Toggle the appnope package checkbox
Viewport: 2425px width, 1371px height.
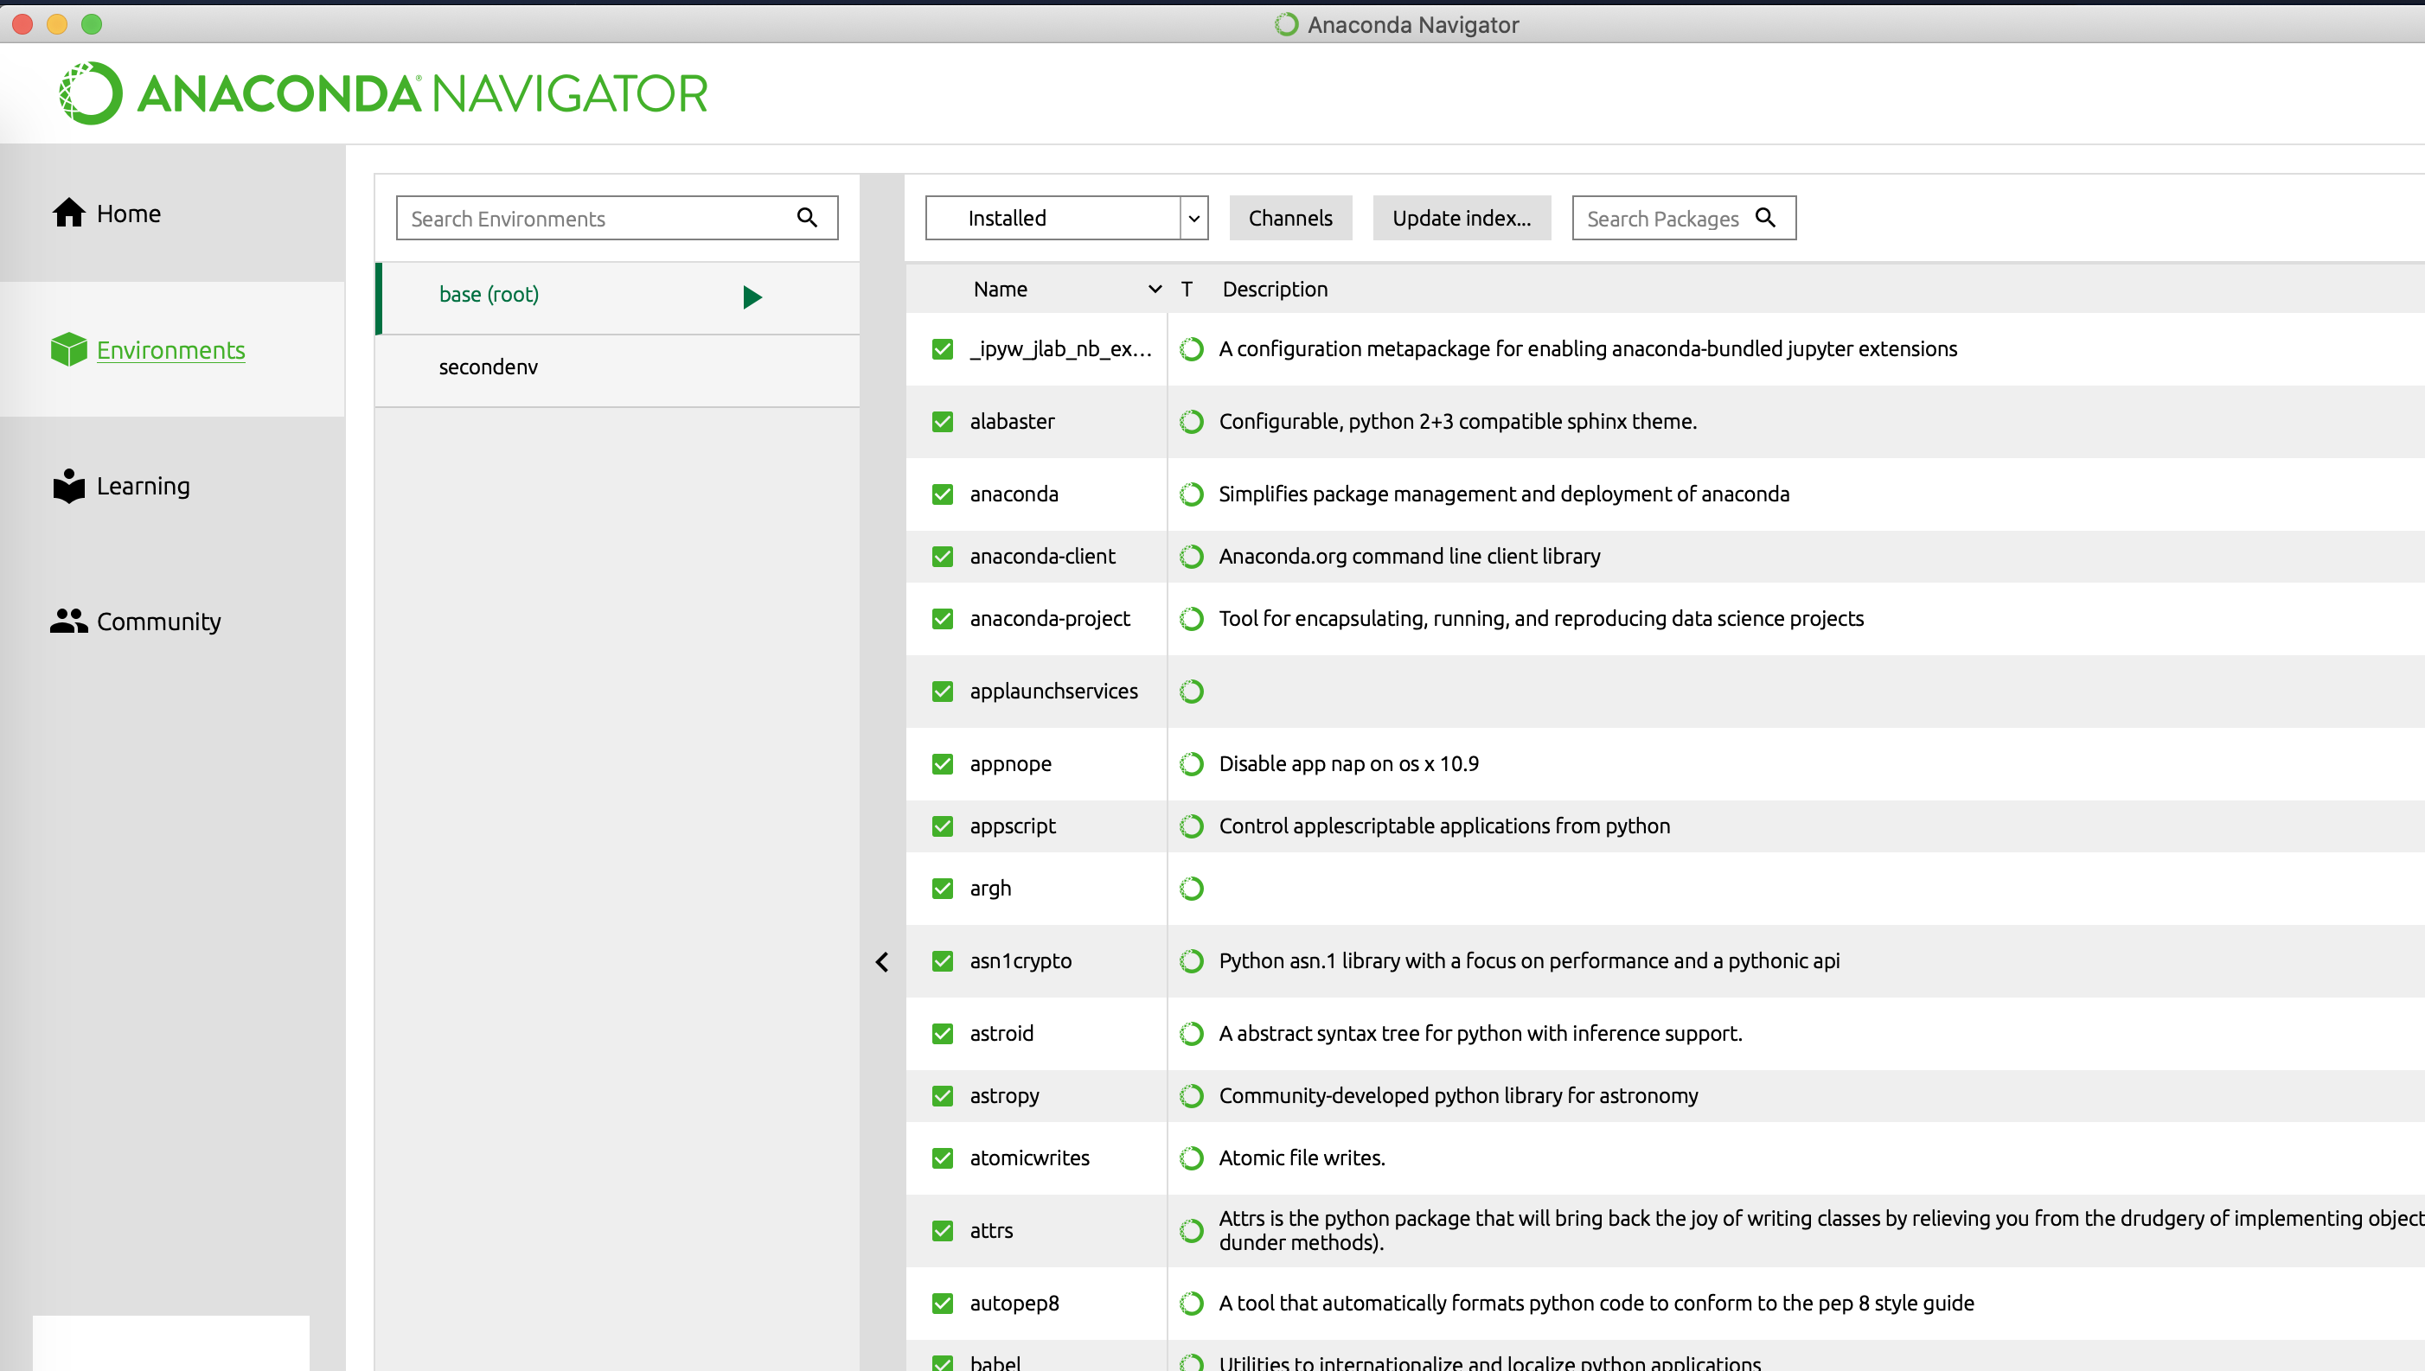tap(943, 763)
